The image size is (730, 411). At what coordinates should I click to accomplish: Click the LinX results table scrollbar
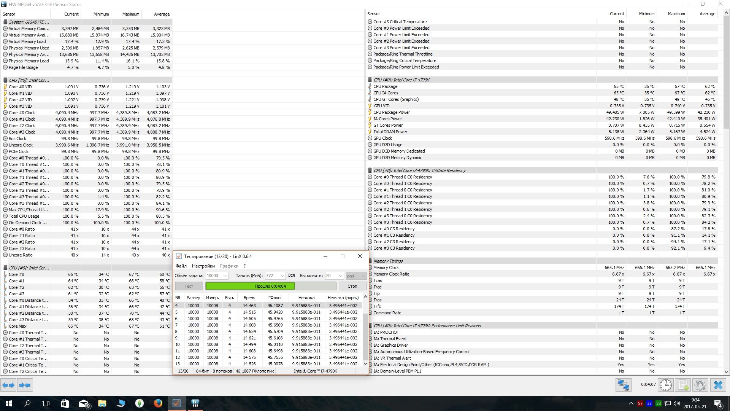(x=365, y=330)
